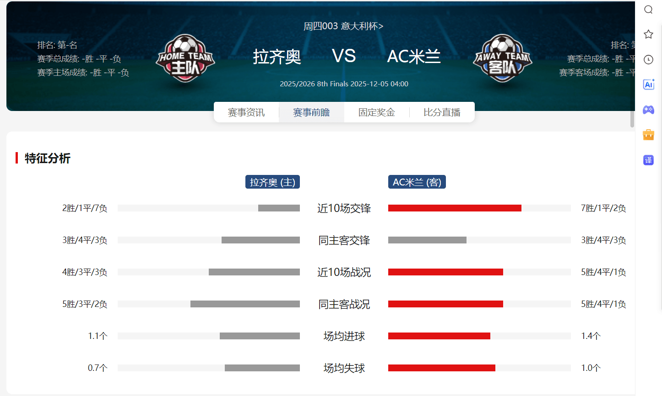Click the 拉齐奥 (主) label button
Image resolution: width=662 pixels, height=396 pixels.
coord(272,182)
